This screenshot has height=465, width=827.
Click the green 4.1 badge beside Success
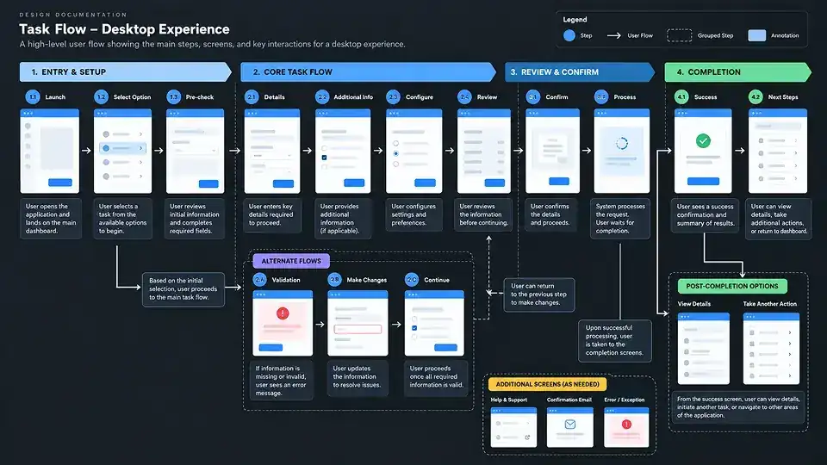pyautogui.click(x=682, y=97)
